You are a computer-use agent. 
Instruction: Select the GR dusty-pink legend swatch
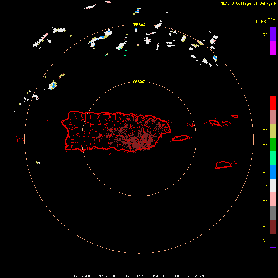[273, 117]
